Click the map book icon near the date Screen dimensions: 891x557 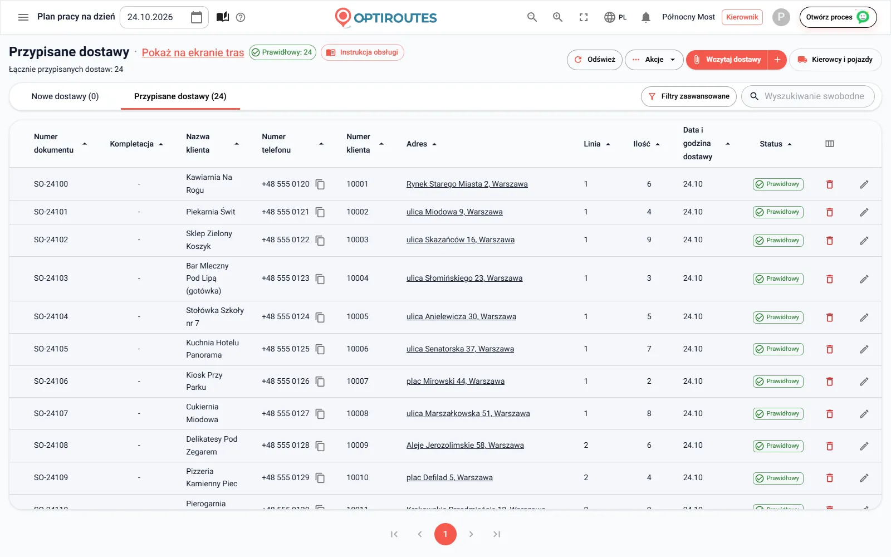223,17
